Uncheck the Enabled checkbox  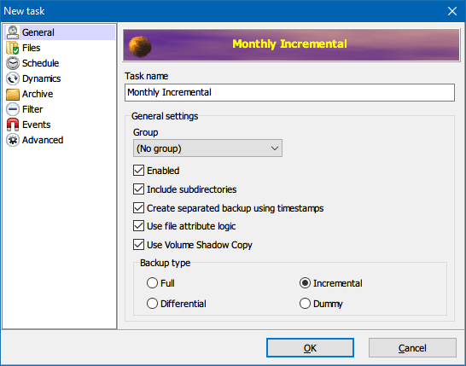[139, 171]
